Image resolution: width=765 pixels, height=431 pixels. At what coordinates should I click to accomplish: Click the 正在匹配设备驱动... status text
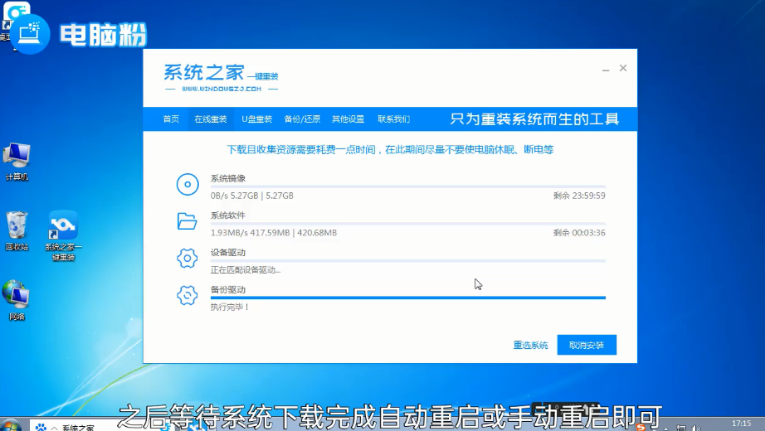246,270
